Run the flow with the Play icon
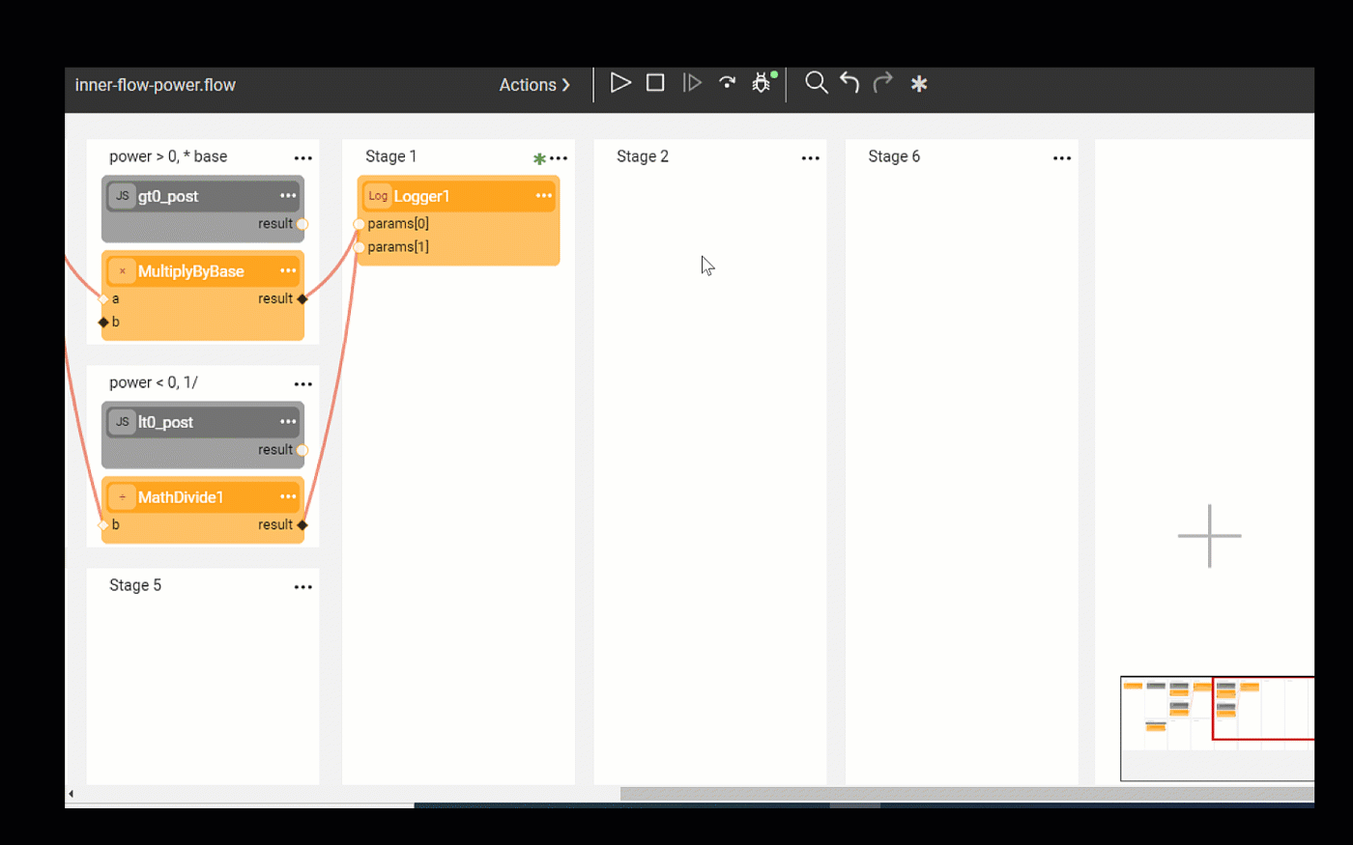 point(620,83)
